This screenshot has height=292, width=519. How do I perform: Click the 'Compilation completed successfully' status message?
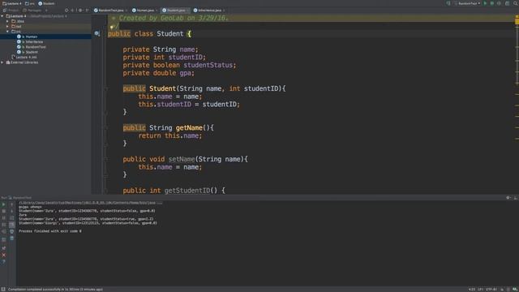55,290
